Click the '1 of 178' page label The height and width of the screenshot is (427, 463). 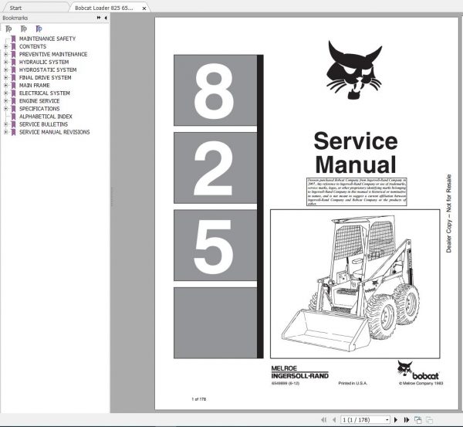tap(199, 399)
